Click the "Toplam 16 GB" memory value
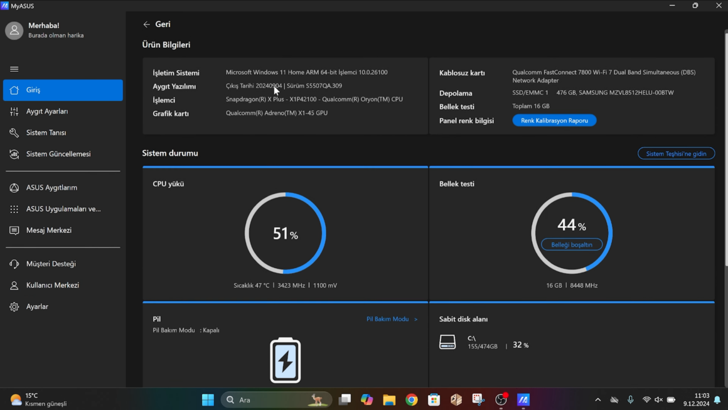This screenshot has height=410, width=728. tap(531, 106)
